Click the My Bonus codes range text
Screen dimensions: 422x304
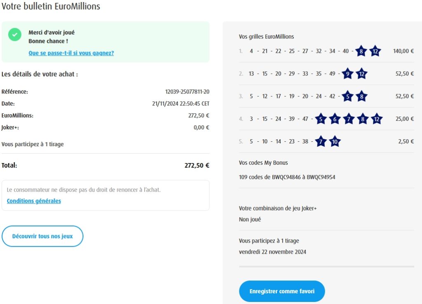tap(290, 177)
